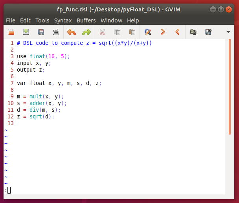The image size is (239, 203).
Task: Click 'output z;' on line 5
Action: (31, 70)
